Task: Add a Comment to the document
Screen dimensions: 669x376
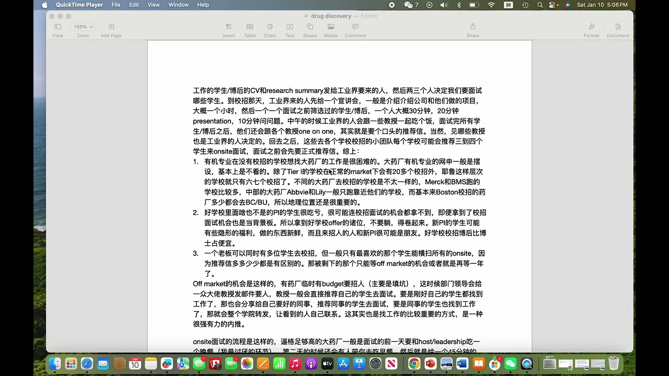Action: [x=355, y=30]
